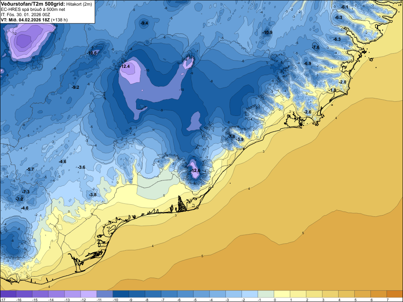Click the -2.6 temperature value
Viewport: 403px width, 302px height.
307,112
